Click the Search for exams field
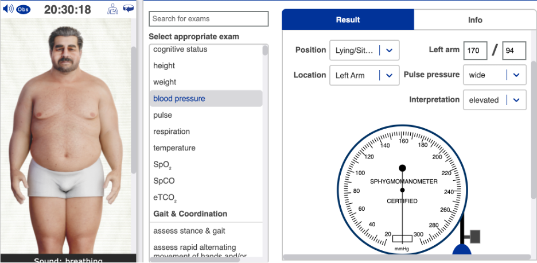The width and height of the screenshot is (537, 263). (x=208, y=19)
